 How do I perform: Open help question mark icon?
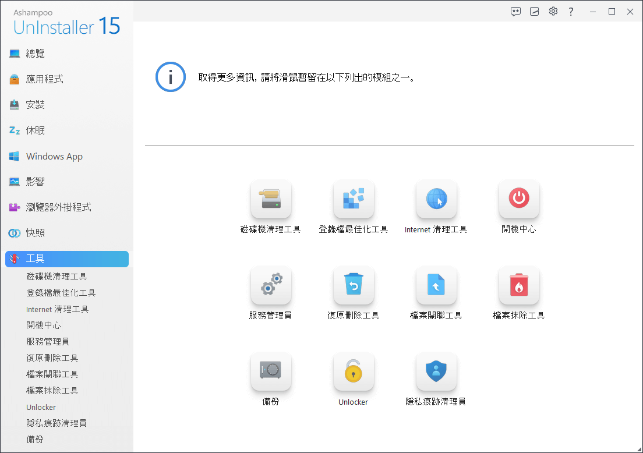(571, 12)
